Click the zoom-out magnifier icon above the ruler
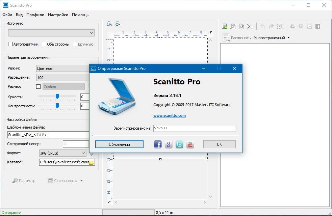Image resolution: width=332 pixels, height=216 pixels. pos(118,24)
